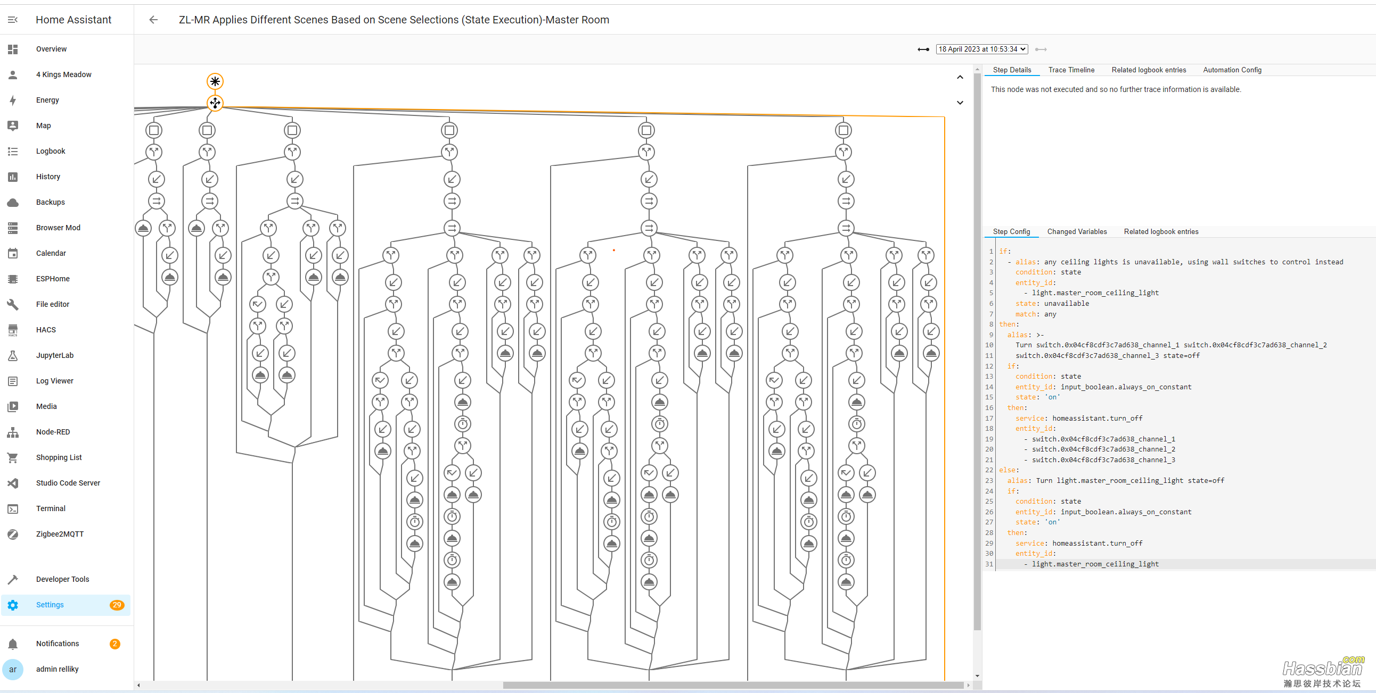
Task: Open the Node-RED sitemap icon
Action: (x=13, y=432)
